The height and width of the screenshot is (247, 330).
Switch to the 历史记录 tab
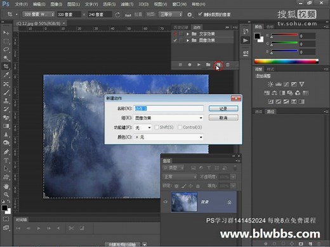click(181, 27)
